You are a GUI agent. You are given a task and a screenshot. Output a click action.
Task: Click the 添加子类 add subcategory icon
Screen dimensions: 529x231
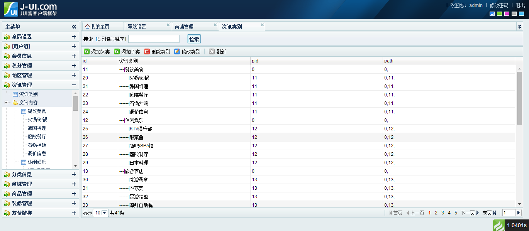[x=117, y=52]
